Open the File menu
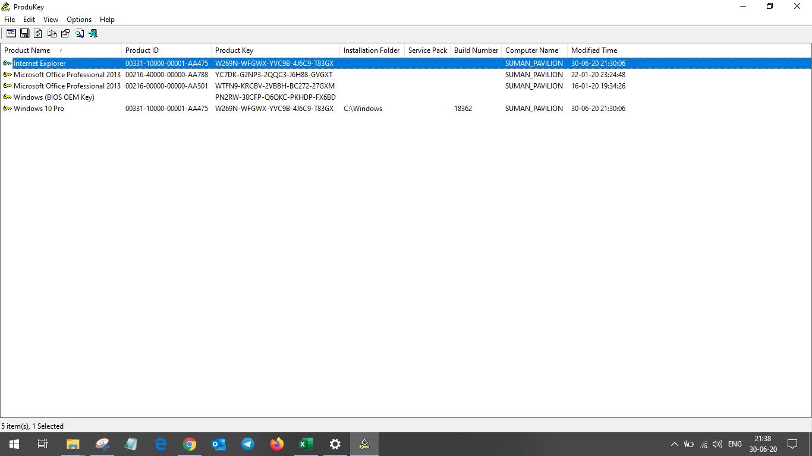This screenshot has width=812, height=456. (10, 20)
